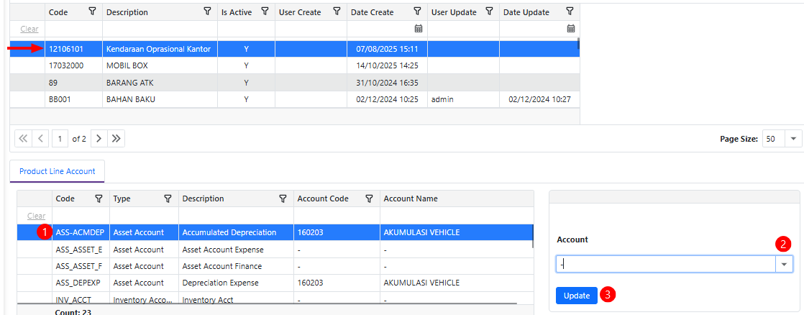The width and height of the screenshot is (804, 315).
Task: Select the BARANG ATK row
Action: tap(295, 83)
